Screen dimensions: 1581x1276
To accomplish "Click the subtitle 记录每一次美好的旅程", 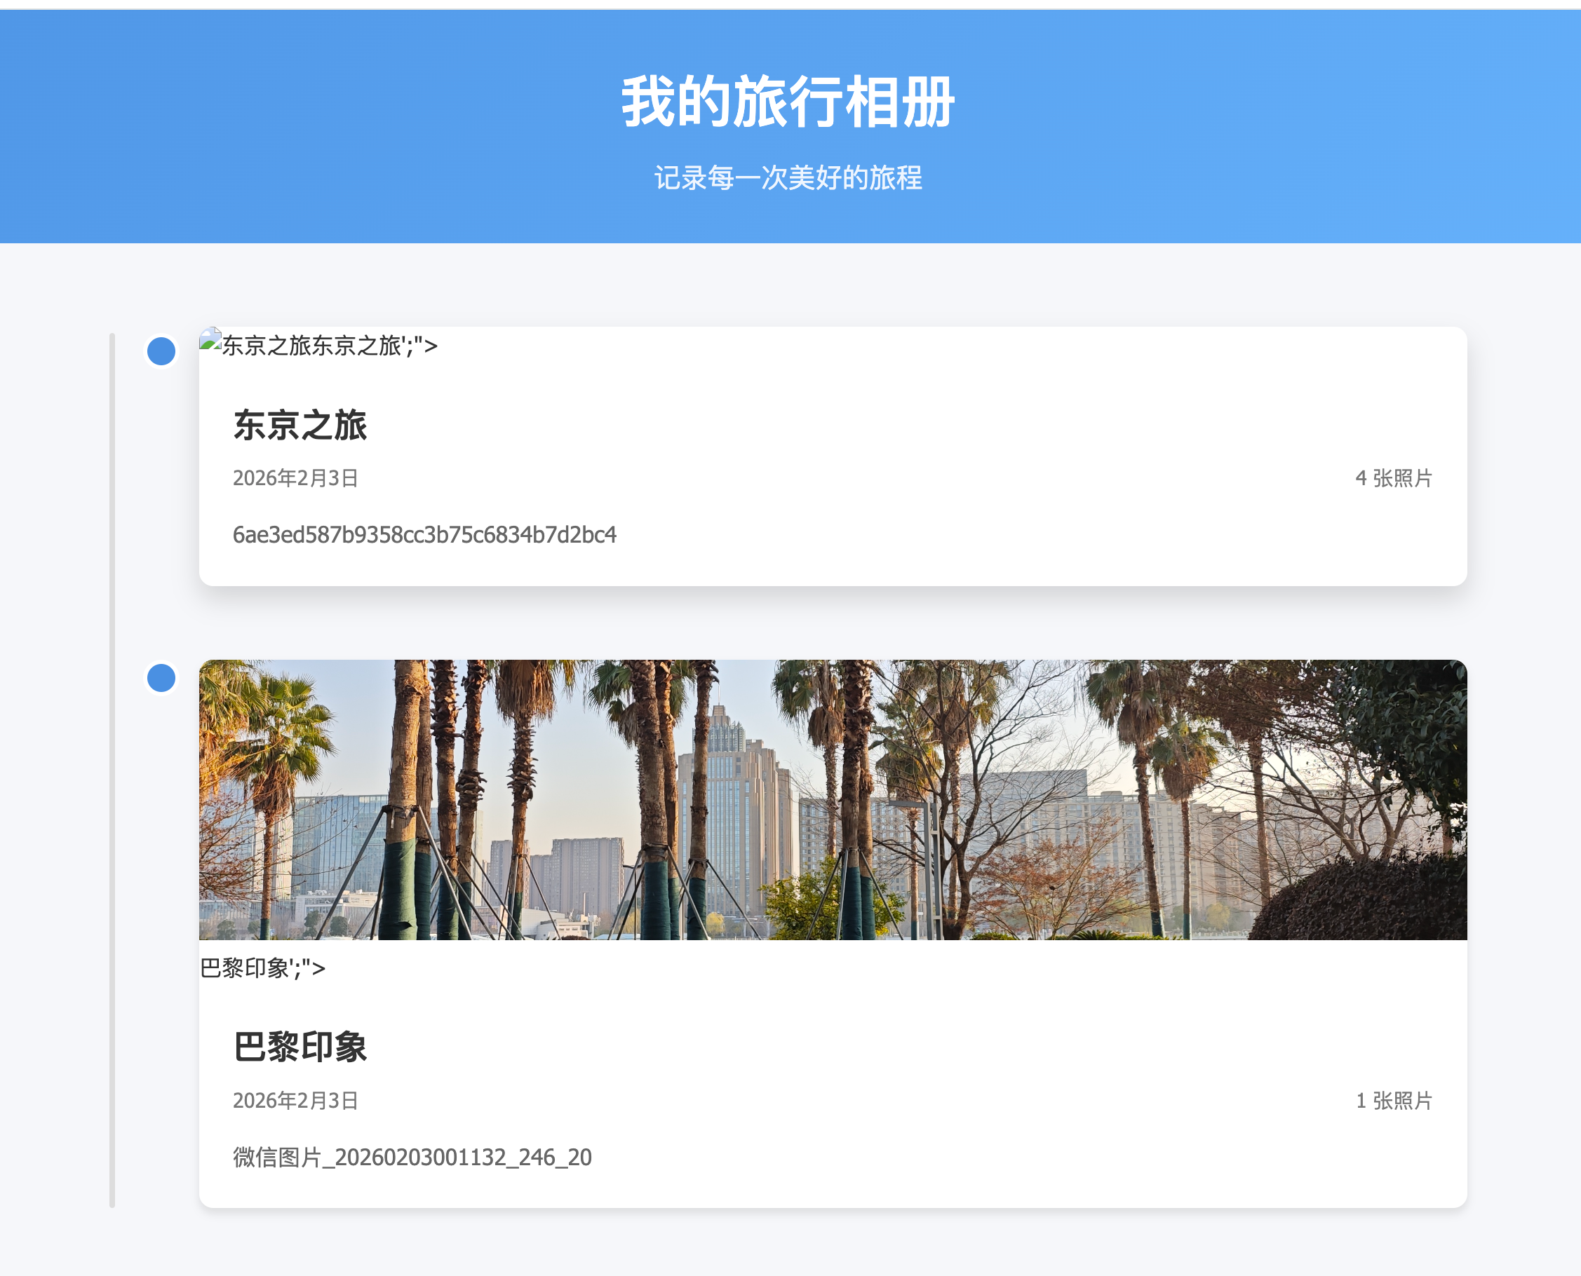I will [x=789, y=178].
